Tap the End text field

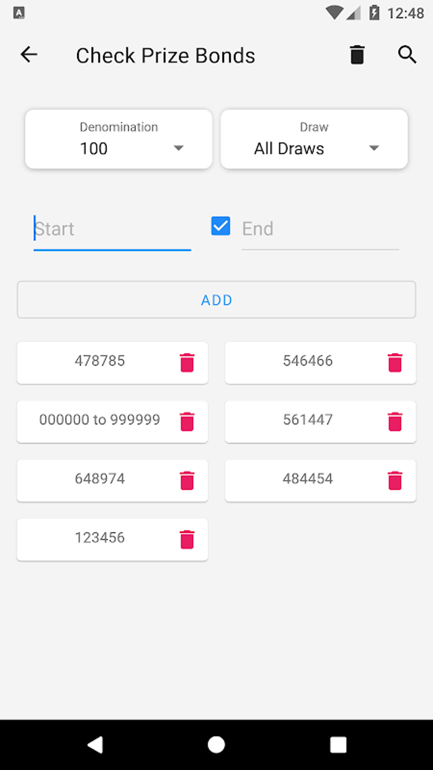(x=320, y=229)
